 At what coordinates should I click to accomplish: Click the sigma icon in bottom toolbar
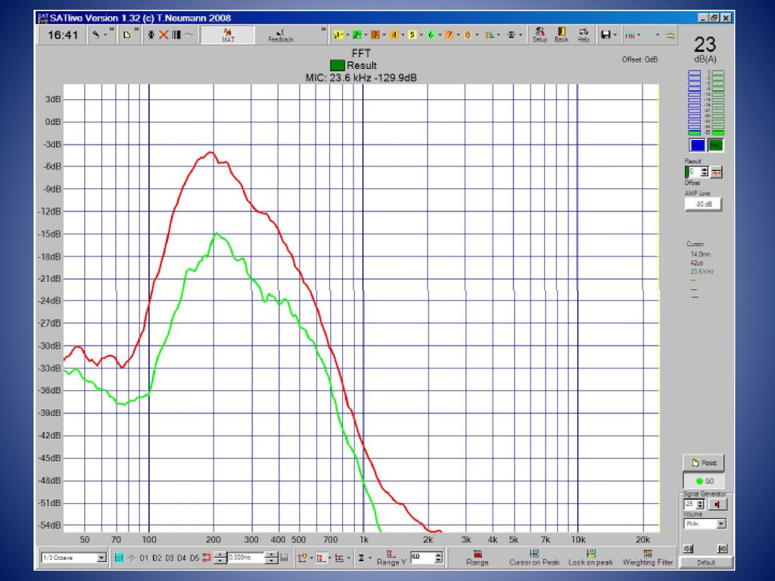[x=361, y=558]
